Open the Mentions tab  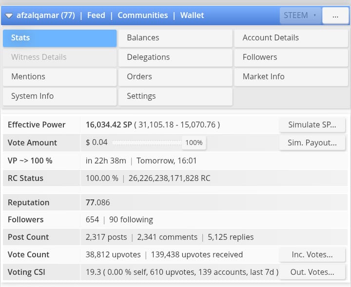point(59,77)
